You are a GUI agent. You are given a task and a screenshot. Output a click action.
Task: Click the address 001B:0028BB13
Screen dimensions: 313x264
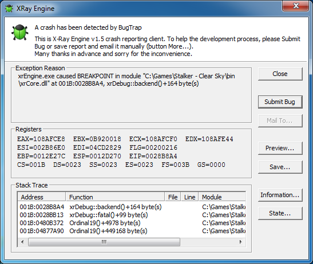[x=42, y=215]
